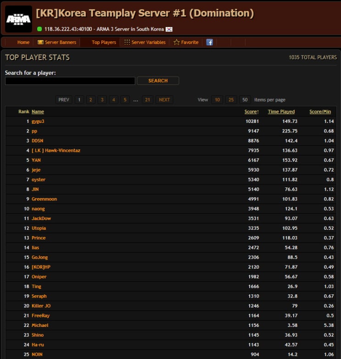Click the 1035 TOTAL PLAYERS text
341x359 pixels.
(x=313, y=57)
